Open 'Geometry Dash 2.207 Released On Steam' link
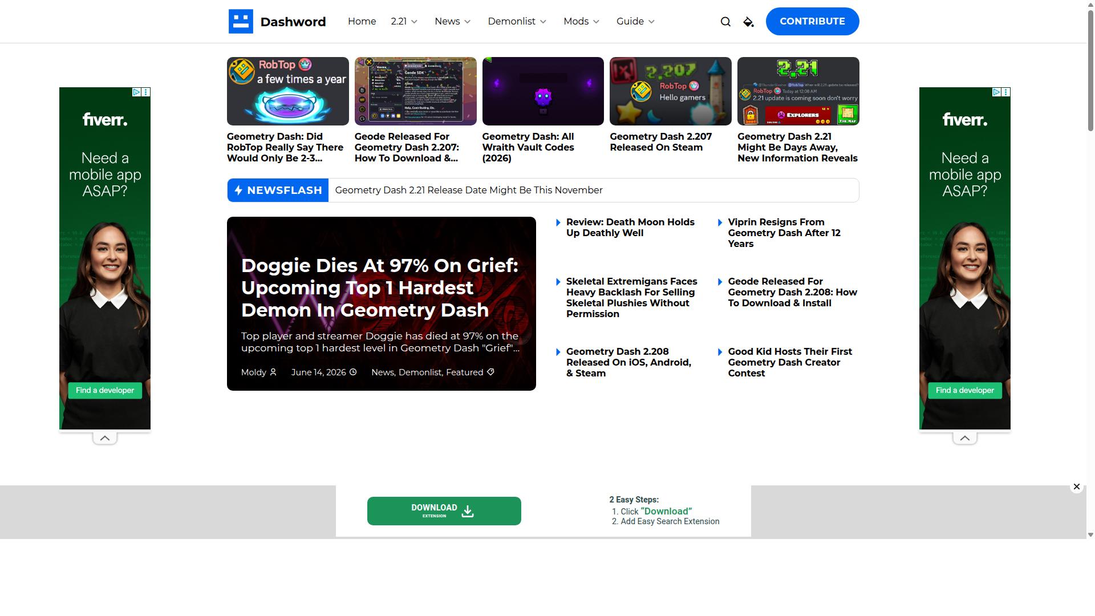 point(661,142)
